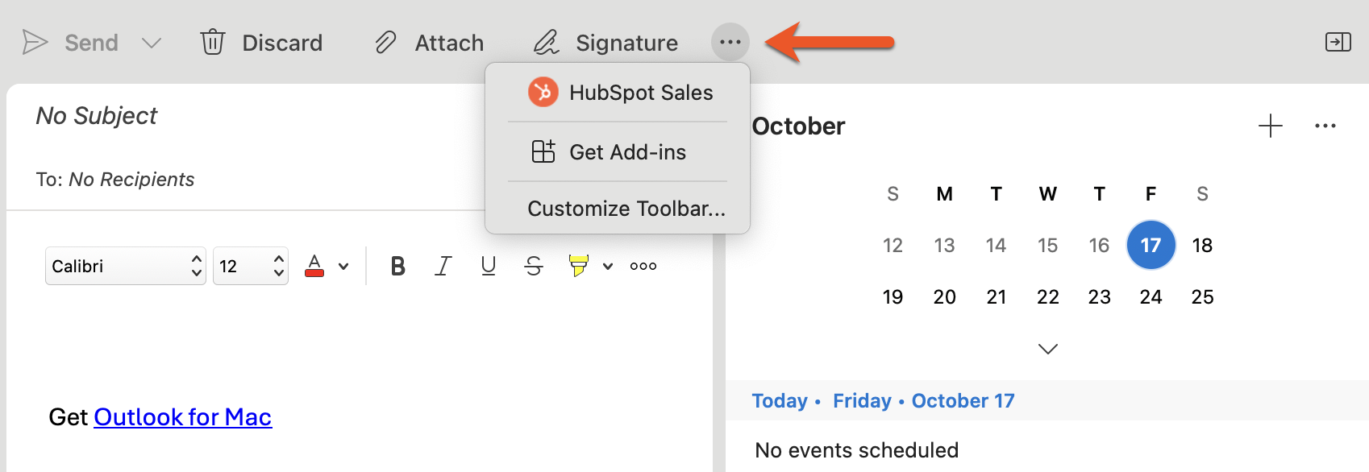Pop out the compose window

tap(1338, 42)
